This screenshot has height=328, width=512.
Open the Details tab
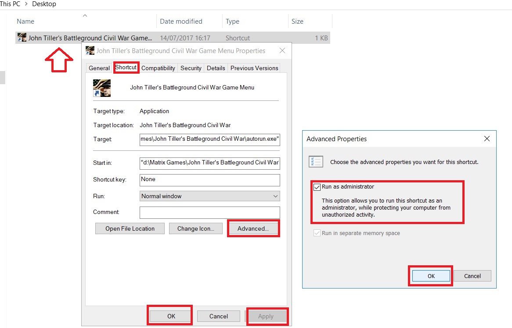(x=216, y=68)
